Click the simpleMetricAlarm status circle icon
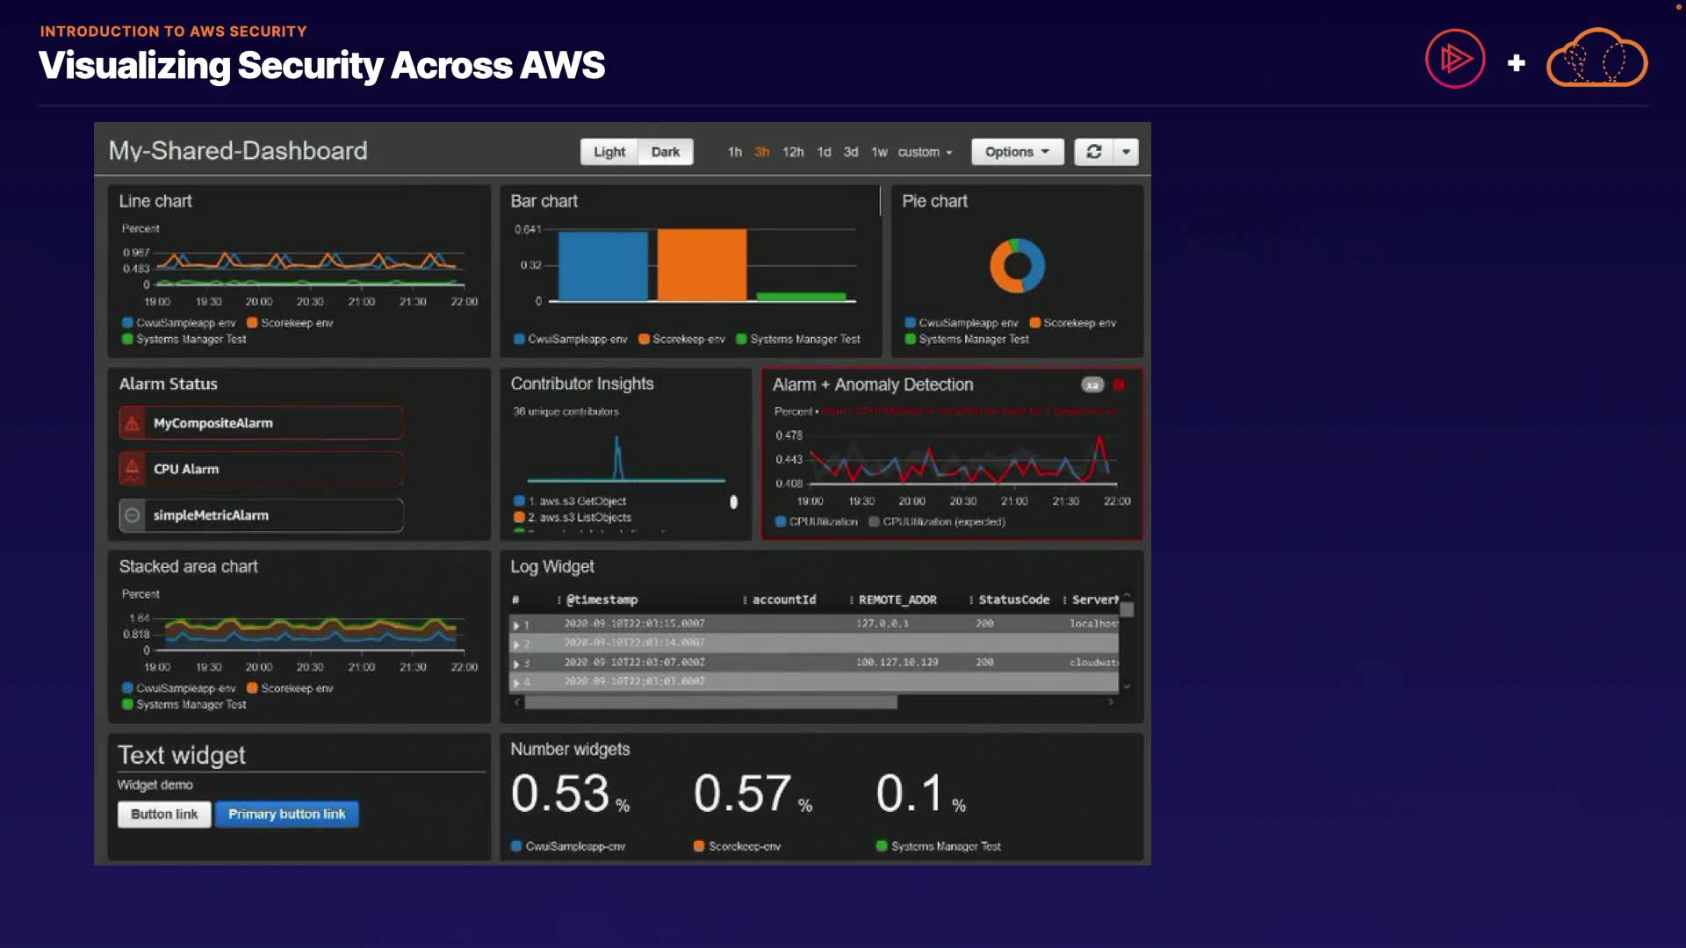Screen dimensions: 1686x948 (x=133, y=515)
